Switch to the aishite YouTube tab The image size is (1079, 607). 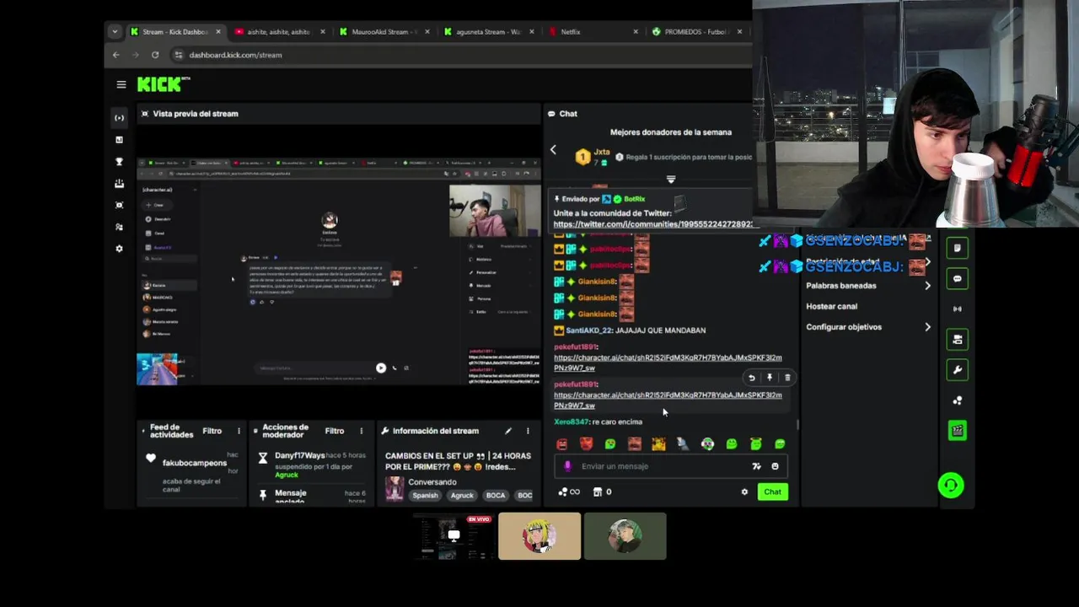pos(277,32)
